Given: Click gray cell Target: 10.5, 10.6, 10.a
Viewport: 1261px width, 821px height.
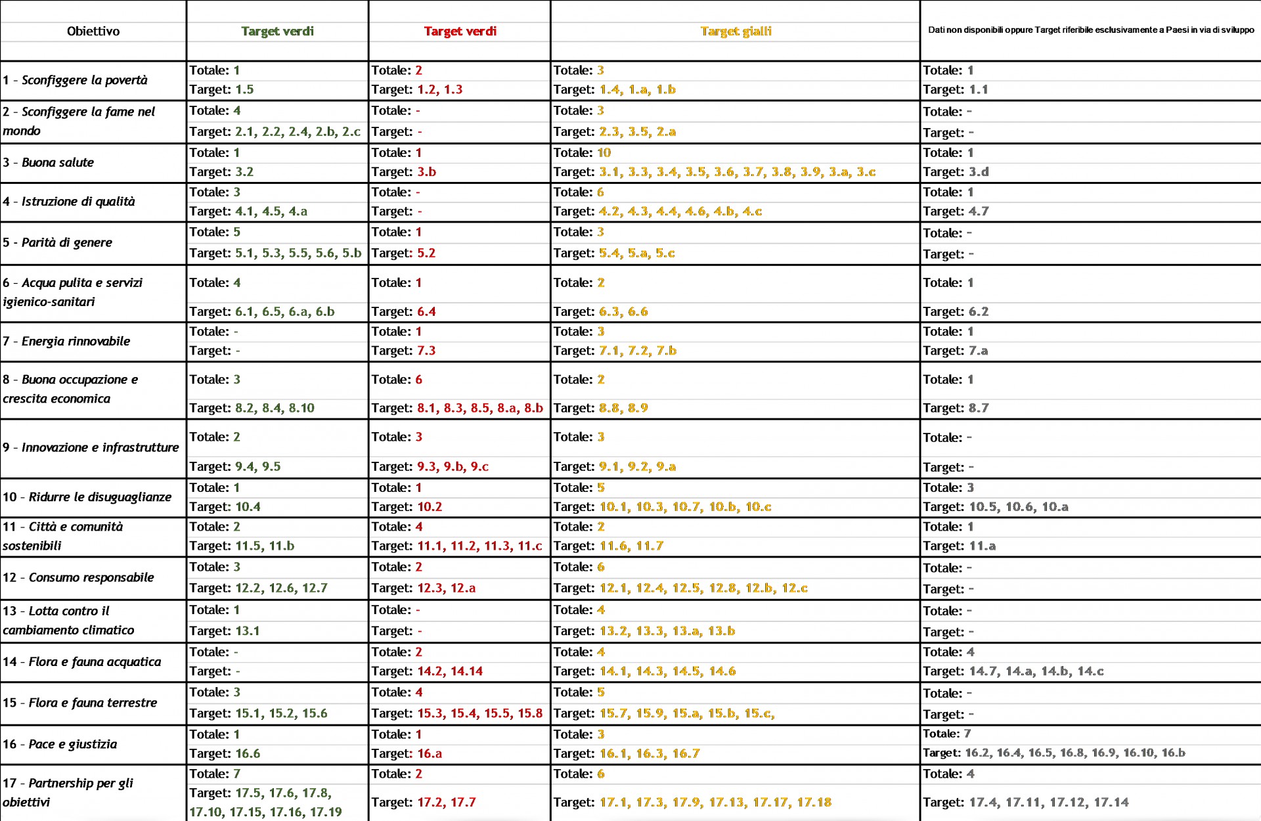Looking at the screenshot, I should click(996, 506).
